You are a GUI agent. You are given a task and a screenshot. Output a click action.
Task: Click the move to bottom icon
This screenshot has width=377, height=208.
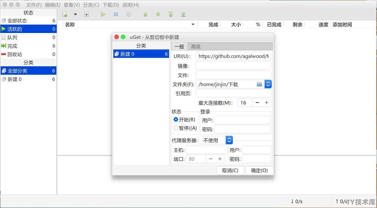point(183,15)
